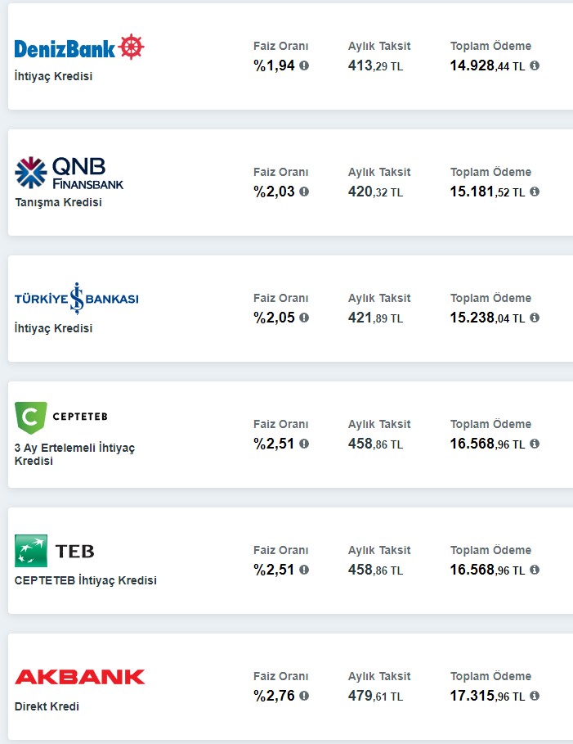Open info icon beside CEPTETEB row's %2,51 rate
This screenshot has width=573, height=744.
click(x=304, y=443)
